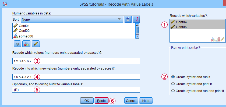Screen dimensions: 226x107
Task: Show only nominal variables with colored-balls button
Action: point(26,44)
